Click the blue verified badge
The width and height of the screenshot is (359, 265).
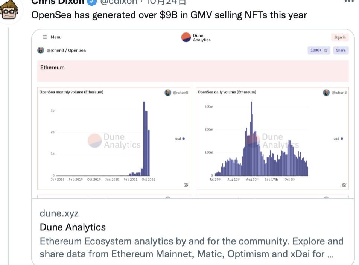91,2
